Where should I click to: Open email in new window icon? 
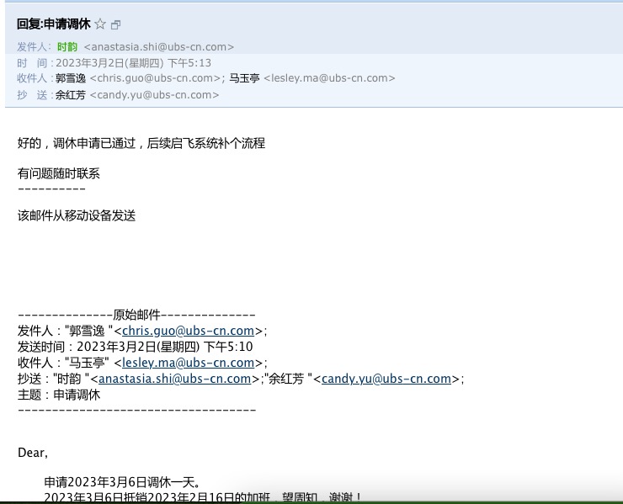click(x=116, y=25)
